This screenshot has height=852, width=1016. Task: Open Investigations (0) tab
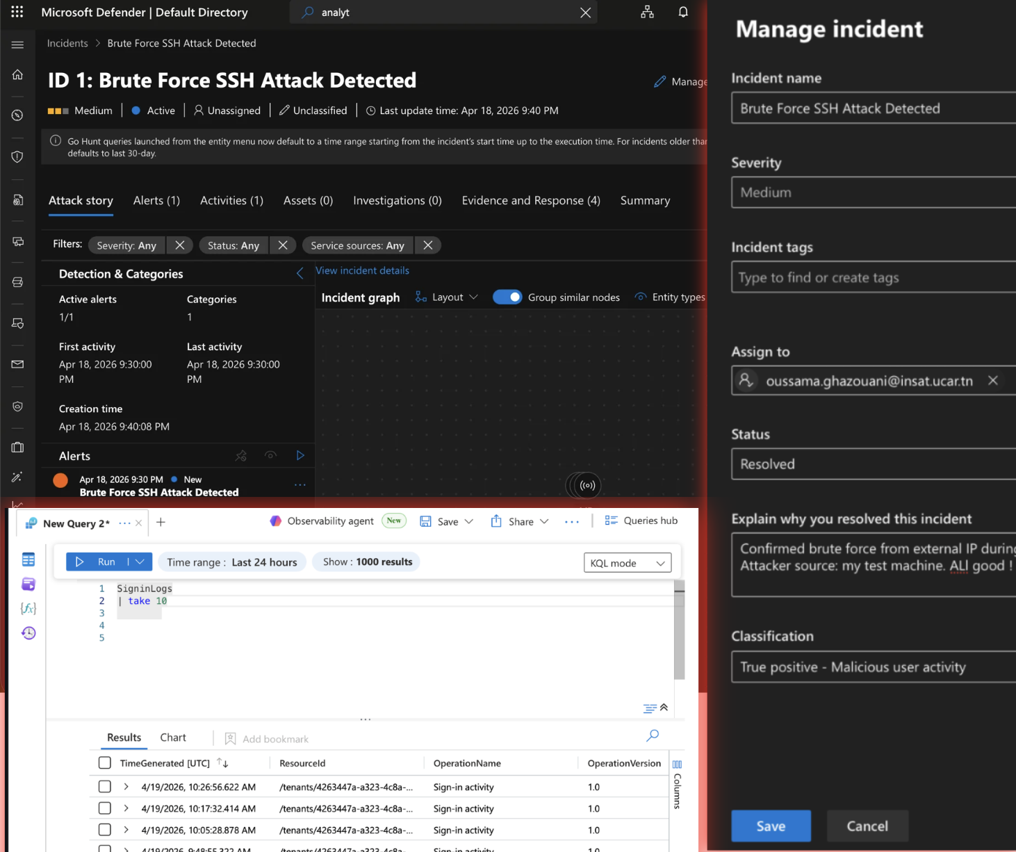[x=398, y=200]
